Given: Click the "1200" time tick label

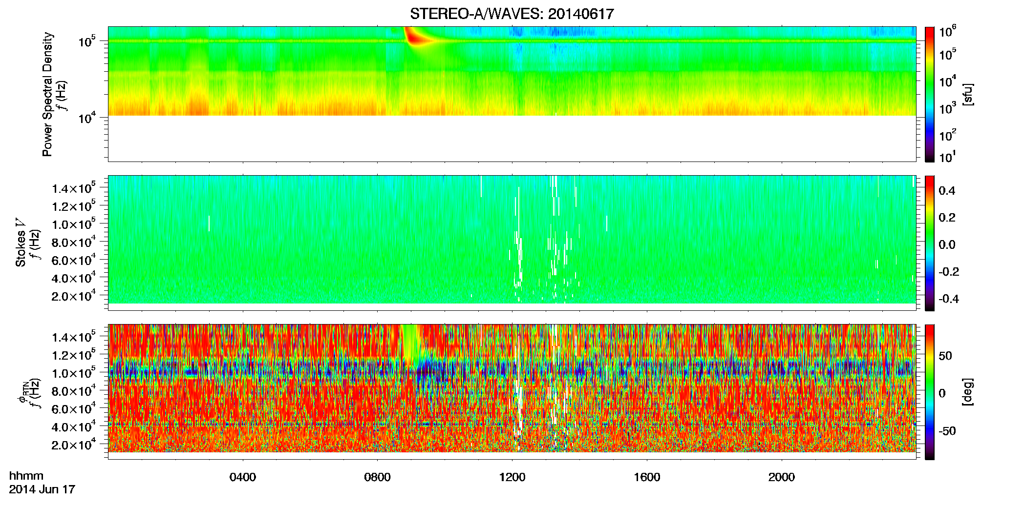Looking at the screenshot, I should point(512,477).
